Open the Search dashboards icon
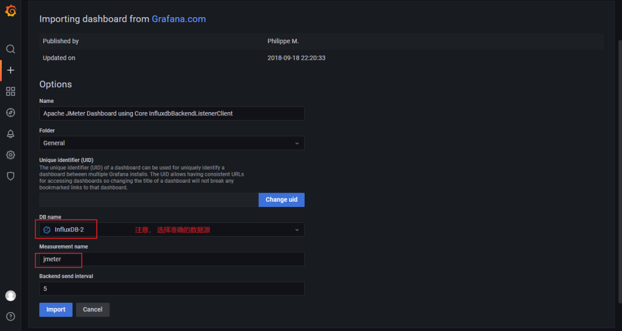The image size is (622, 331). point(10,49)
